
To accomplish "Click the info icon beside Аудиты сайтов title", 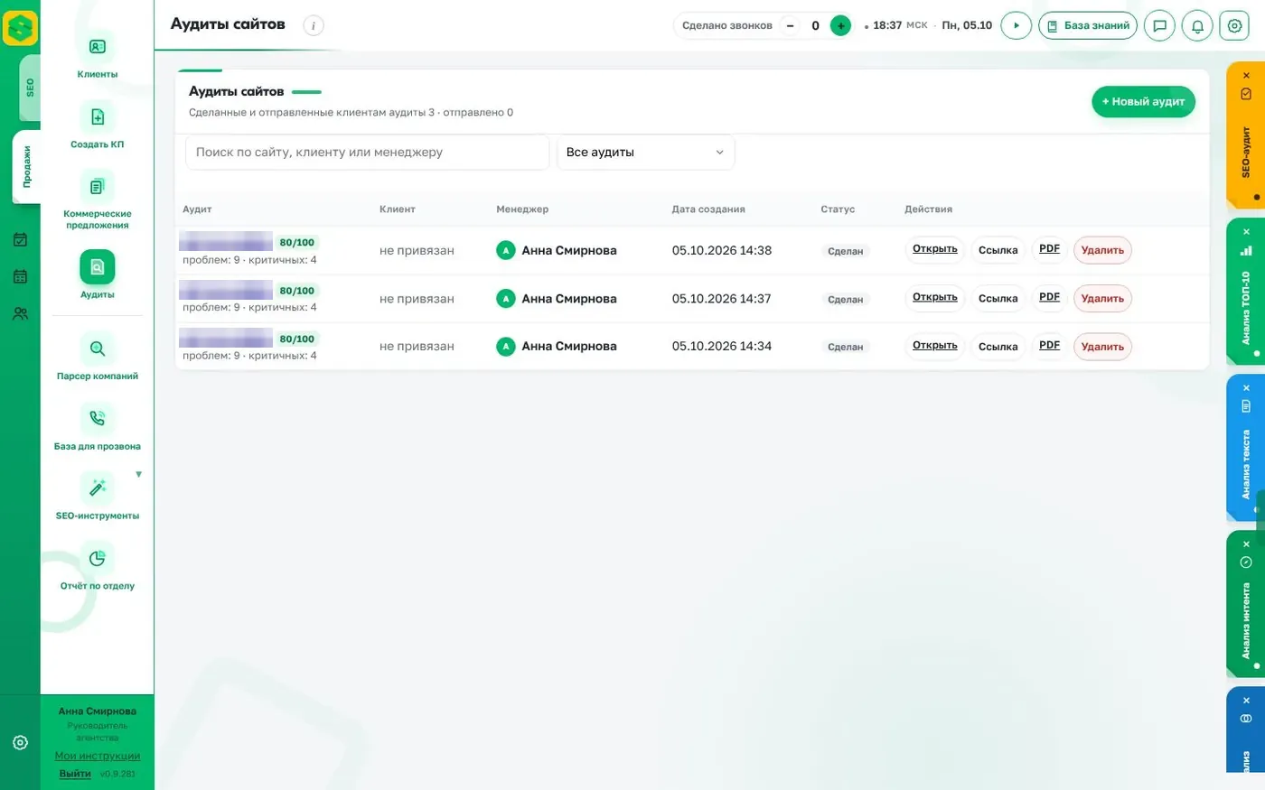I will 314,25.
